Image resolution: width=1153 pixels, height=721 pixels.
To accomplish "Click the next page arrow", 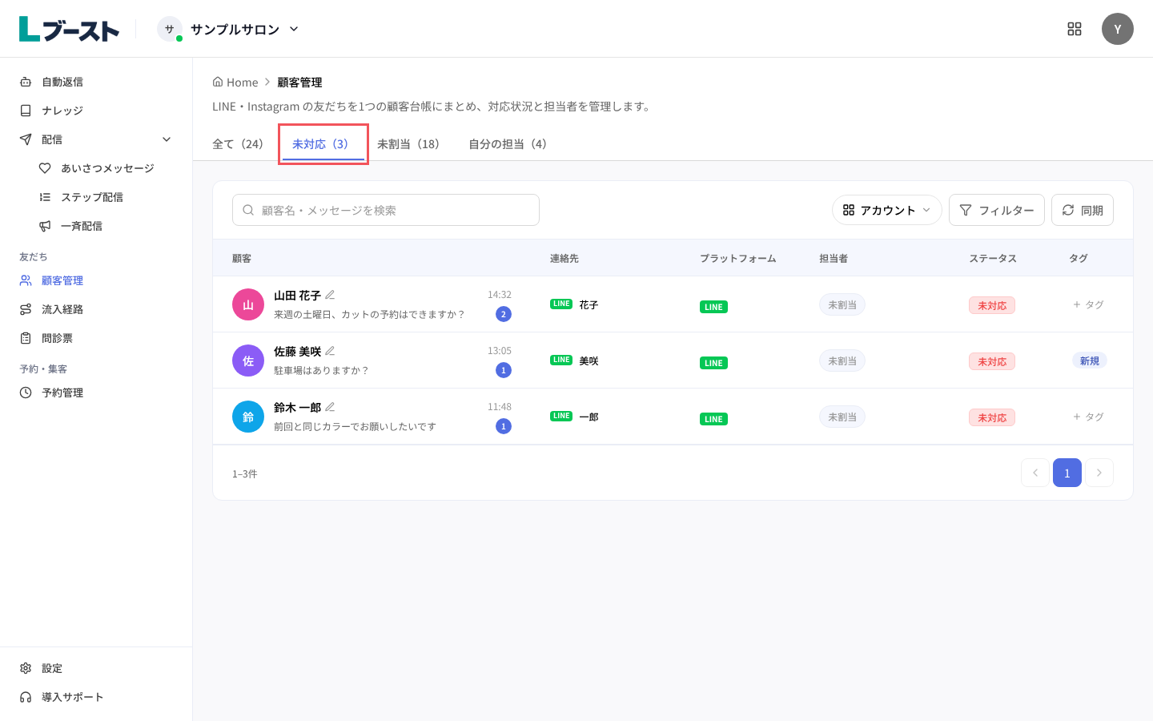I will (1099, 473).
